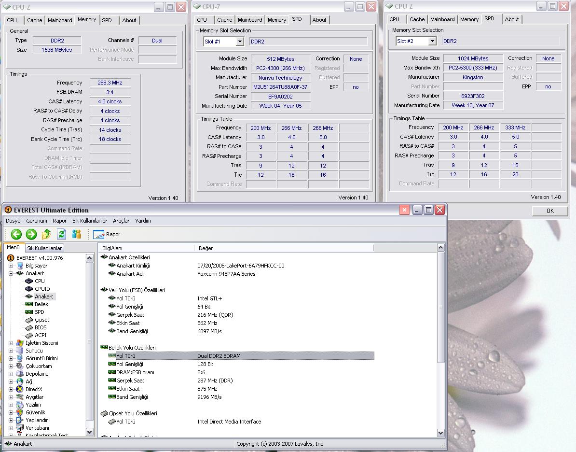
Task: Go up one level with folder arrow icon
Action: 46,234
